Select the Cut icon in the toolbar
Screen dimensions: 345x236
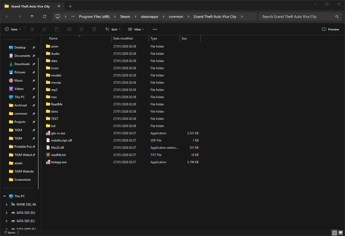(32, 29)
